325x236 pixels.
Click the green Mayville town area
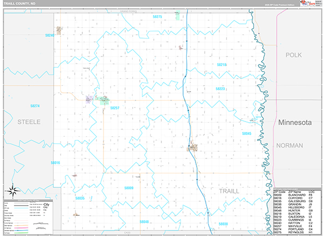(103, 100)
